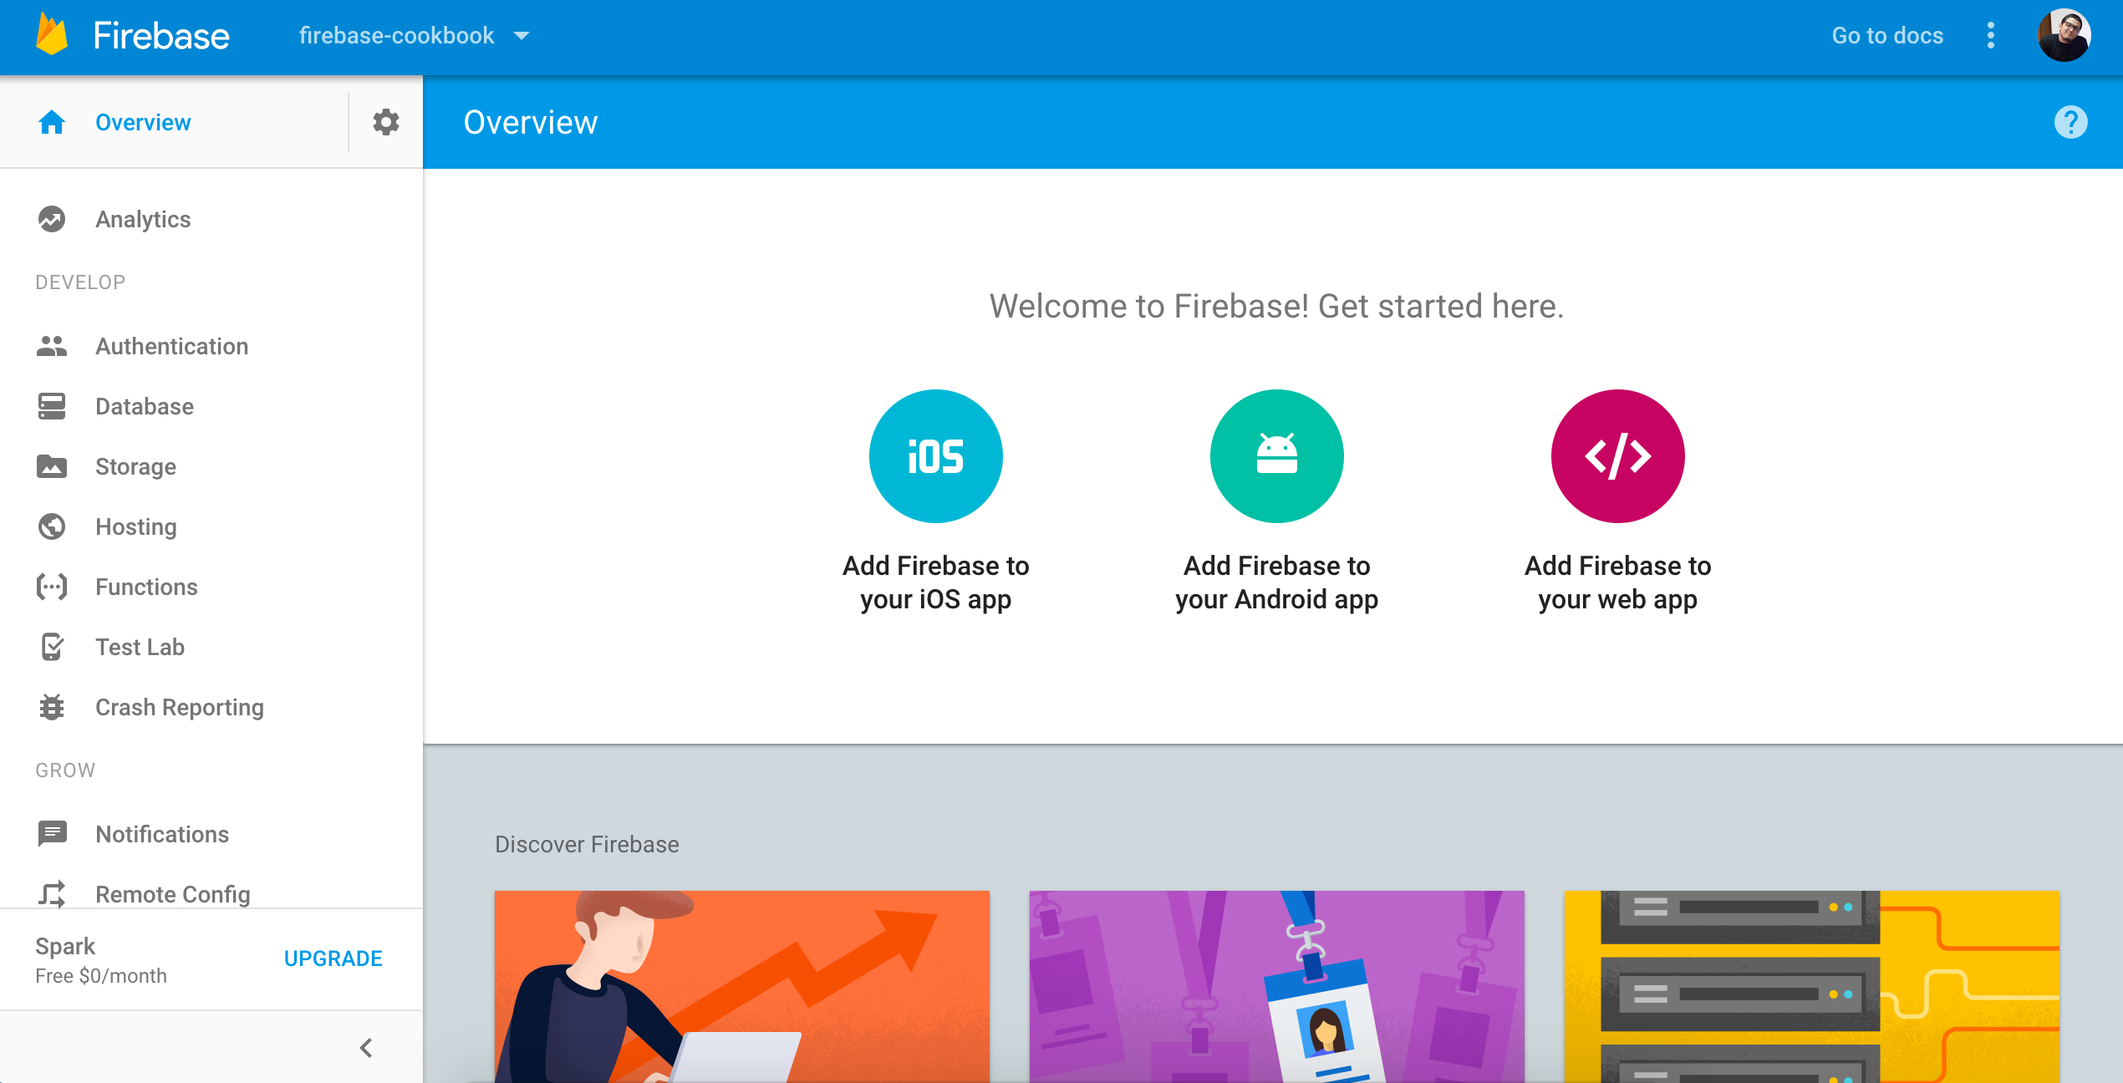
Task: Select the firebase-cookbook project name
Action: [x=397, y=36]
